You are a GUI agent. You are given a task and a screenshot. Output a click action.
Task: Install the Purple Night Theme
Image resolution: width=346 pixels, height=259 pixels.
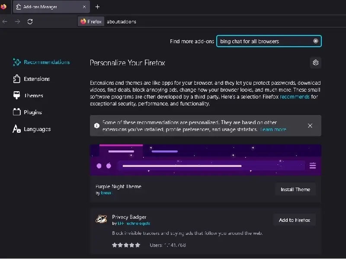point(295,189)
